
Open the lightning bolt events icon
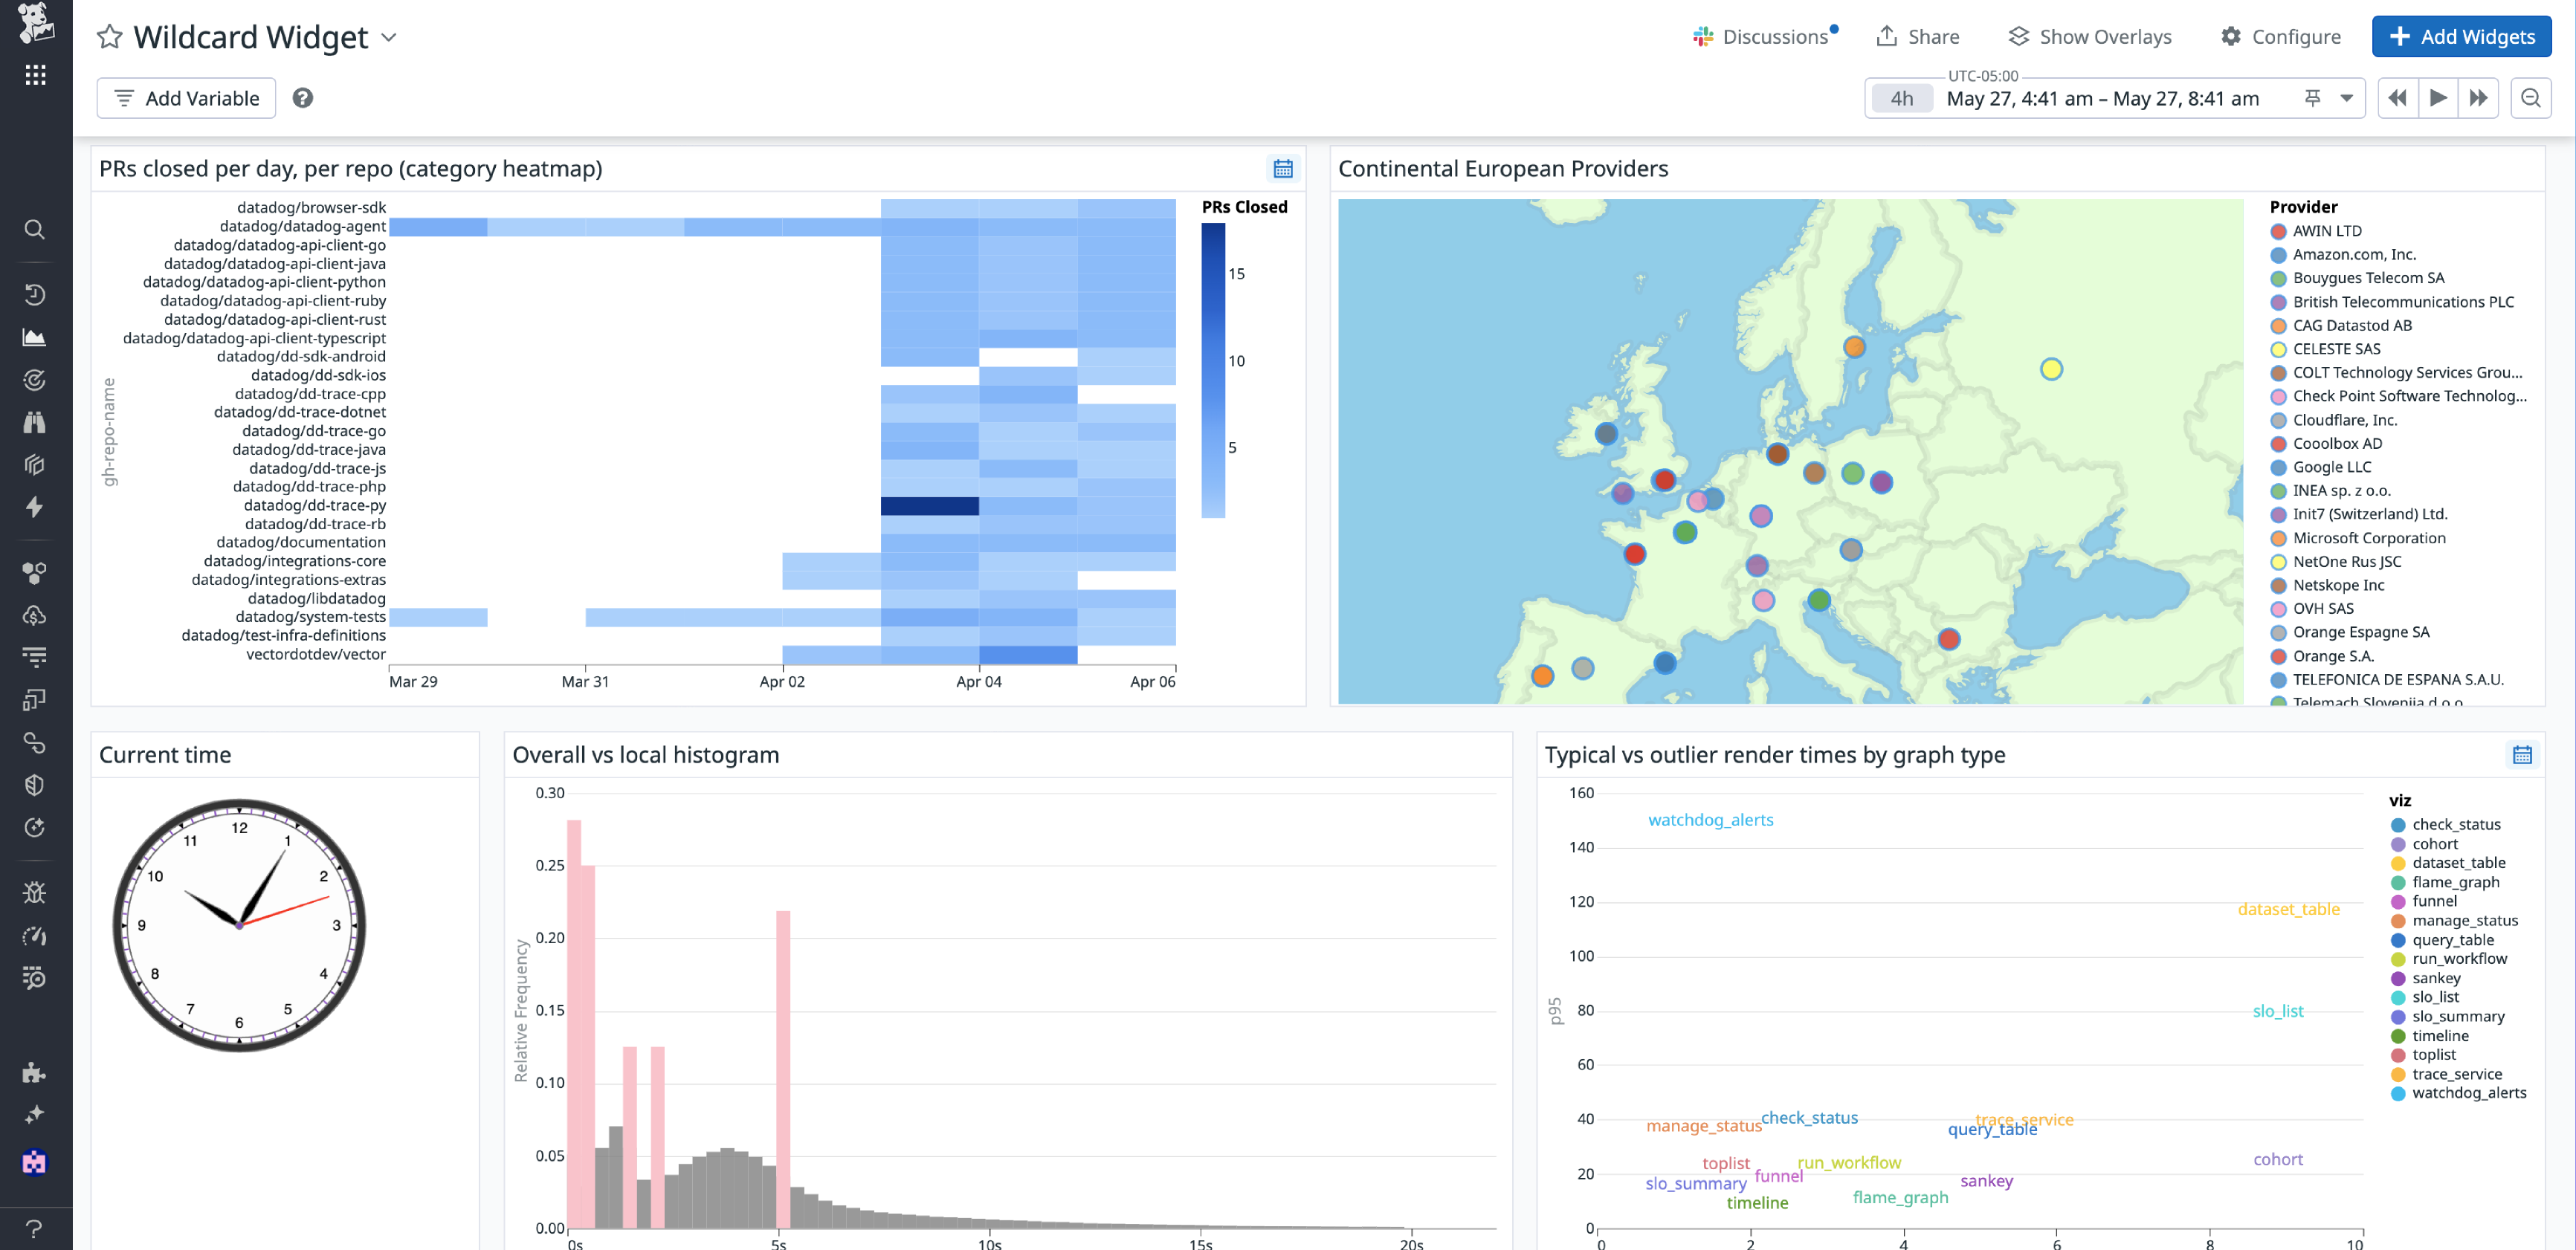(35, 507)
